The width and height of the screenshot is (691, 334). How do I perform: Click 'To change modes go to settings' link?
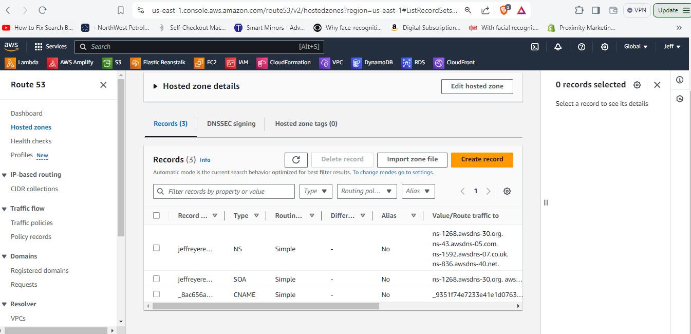click(x=393, y=173)
